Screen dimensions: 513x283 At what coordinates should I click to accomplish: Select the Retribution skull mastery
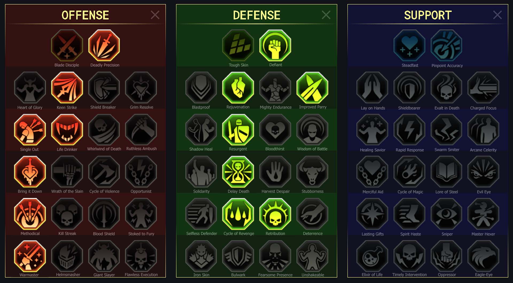pyautogui.click(x=275, y=214)
